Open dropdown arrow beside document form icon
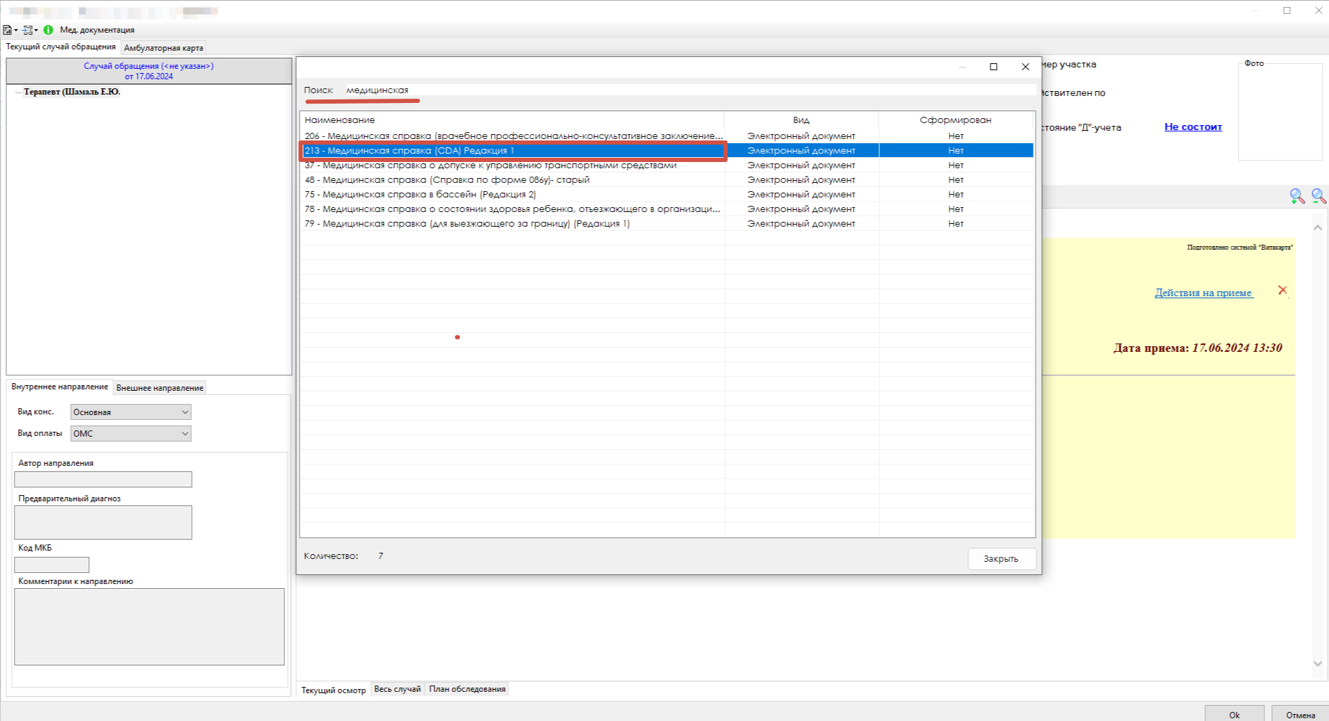Viewport: 1329px width, 721px height. pos(16,31)
